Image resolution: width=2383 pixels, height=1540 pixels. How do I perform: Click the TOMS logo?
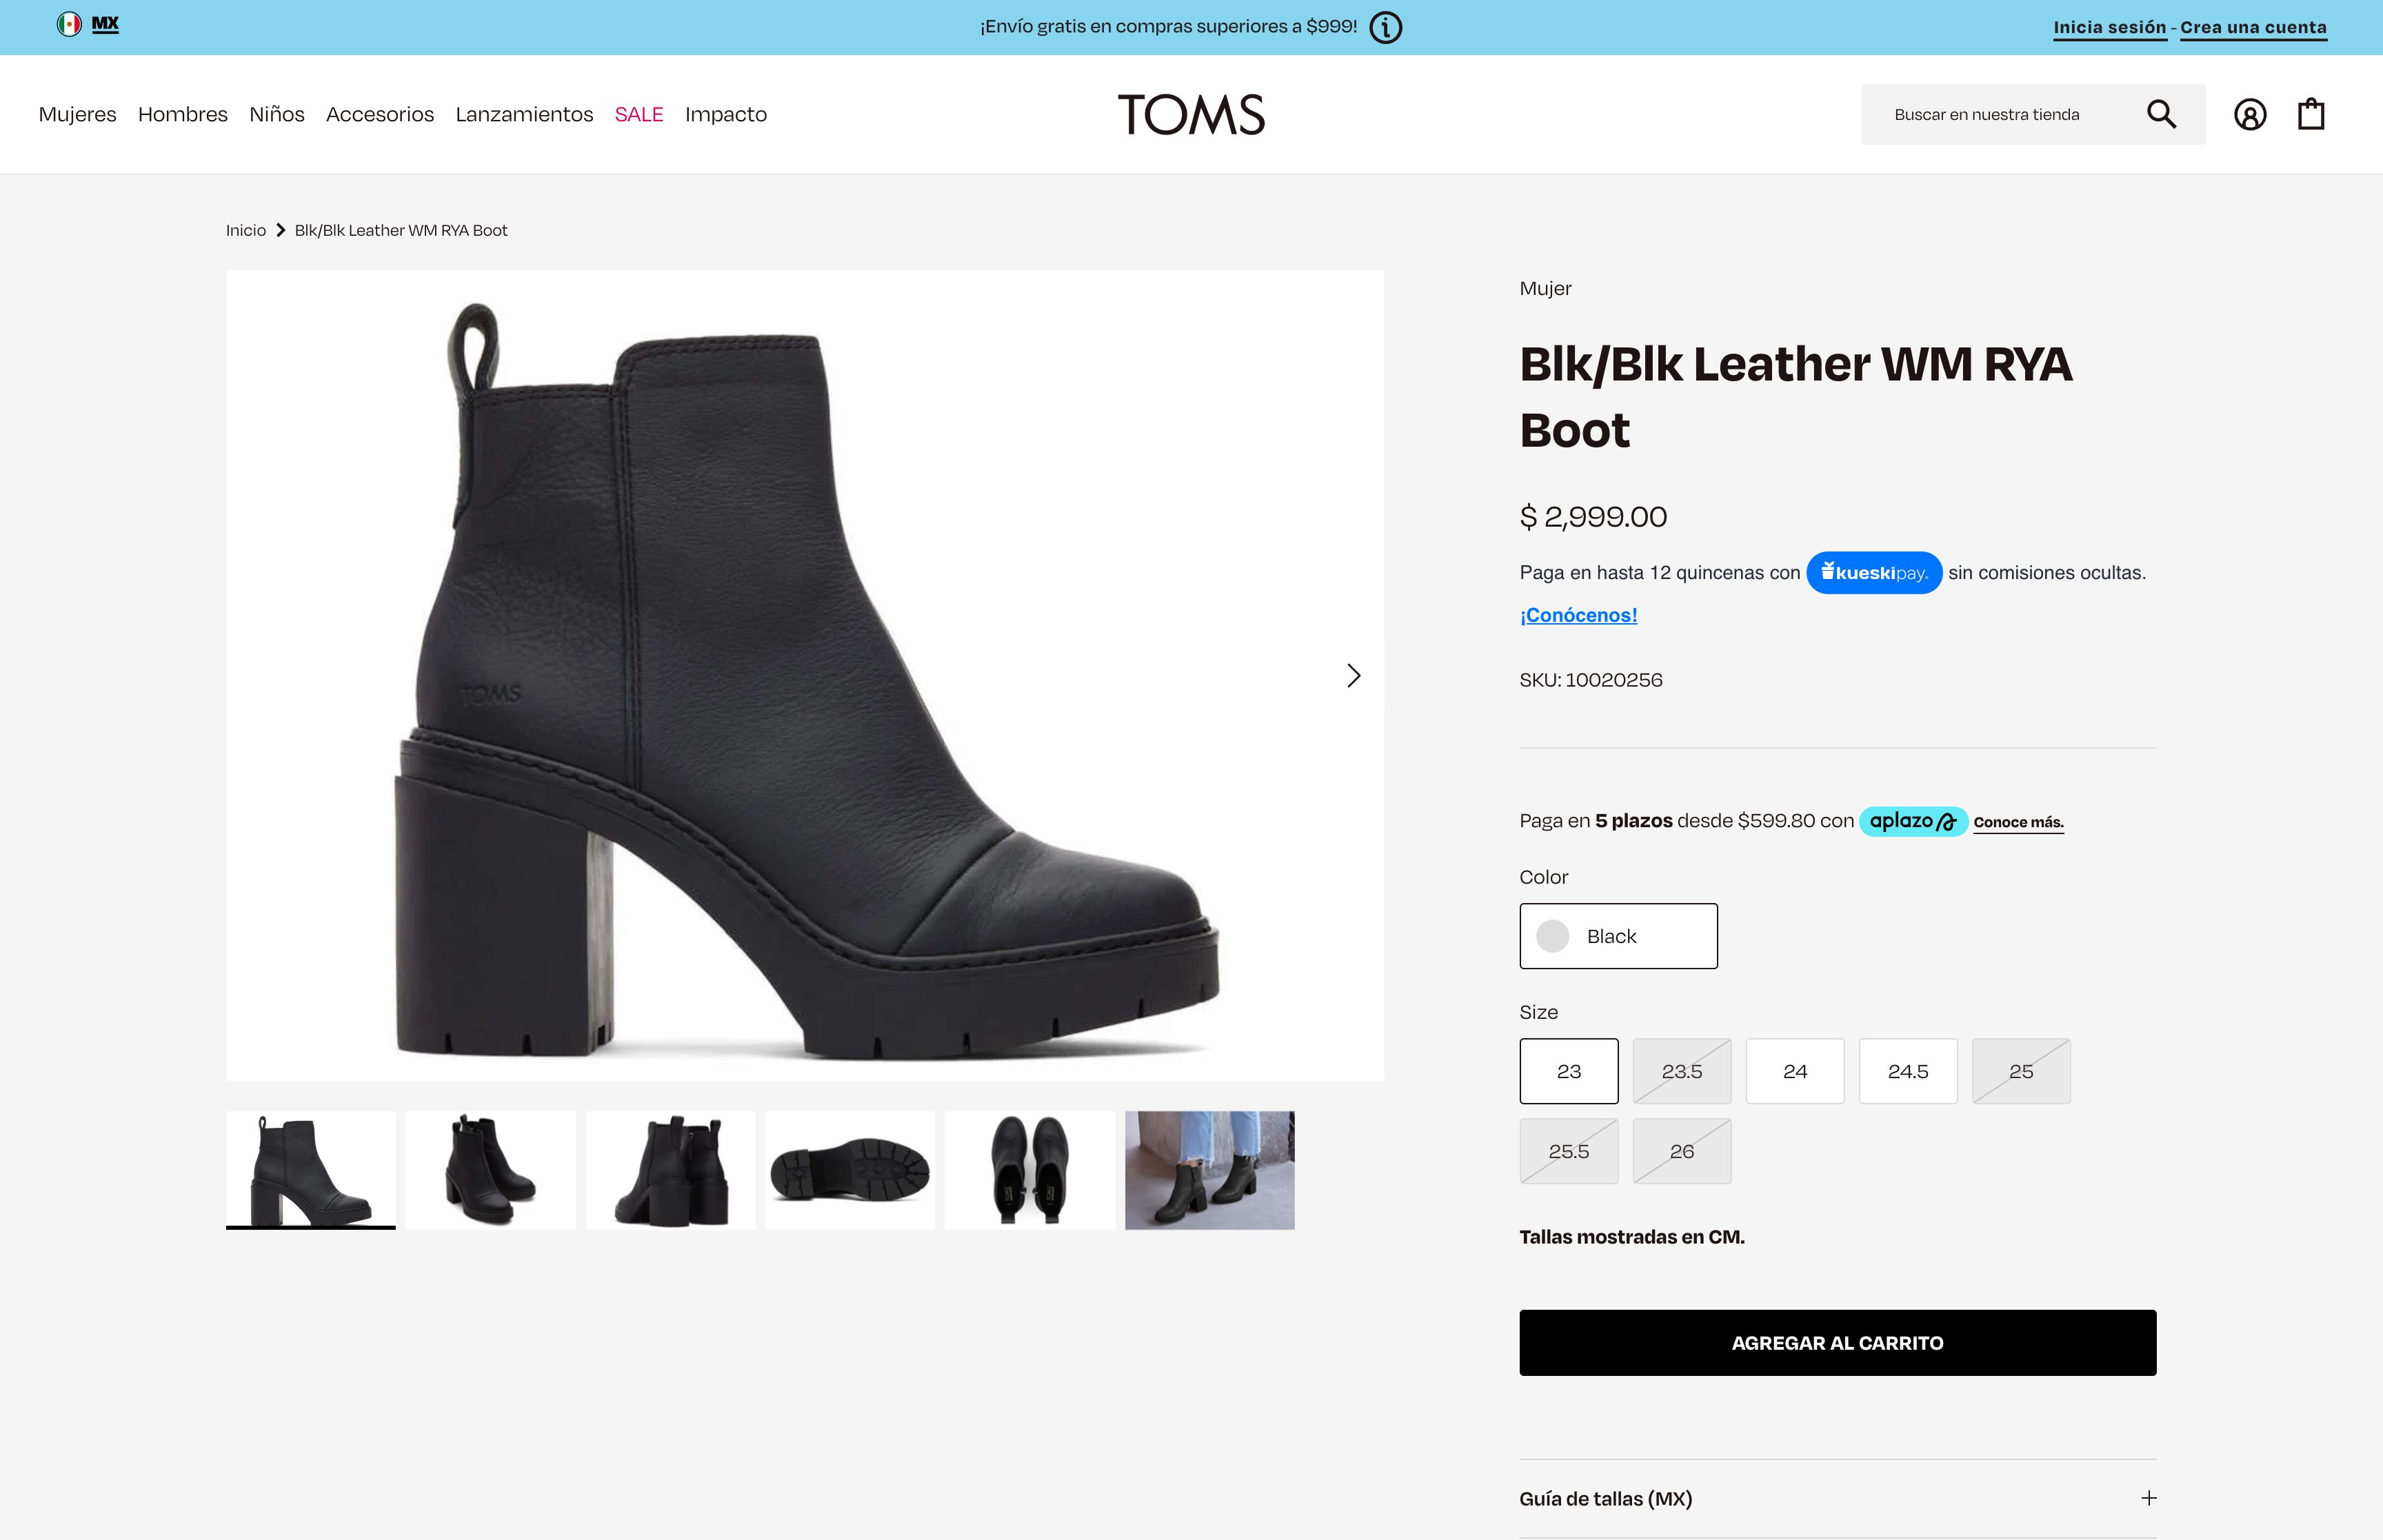pos(1191,114)
